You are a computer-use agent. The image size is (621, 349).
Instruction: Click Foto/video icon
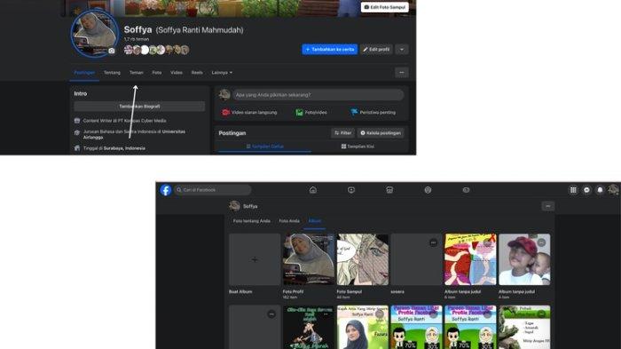click(300, 113)
